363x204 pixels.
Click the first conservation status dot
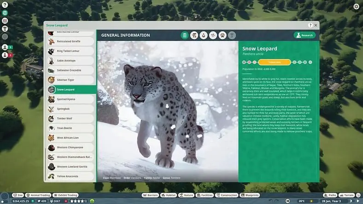[x=244, y=62]
